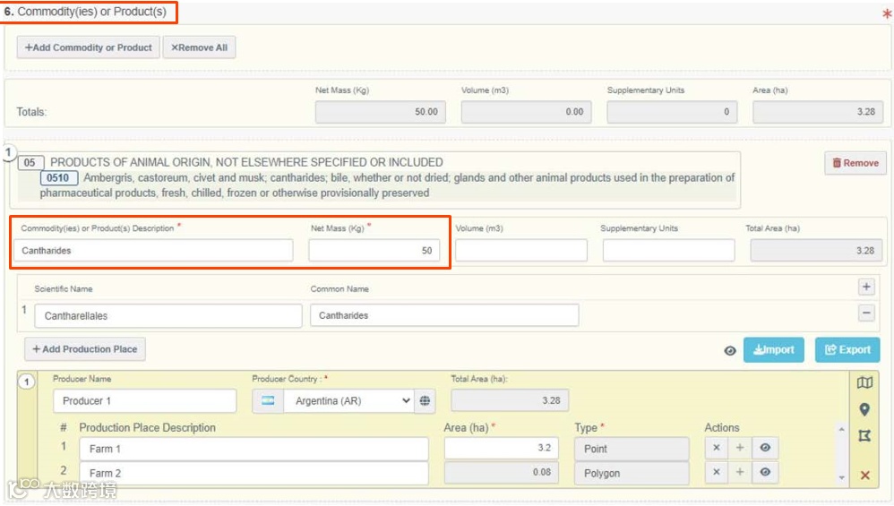Add row after Farm 2 with plus action
The image size is (894, 506).
[x=740, y=472]
